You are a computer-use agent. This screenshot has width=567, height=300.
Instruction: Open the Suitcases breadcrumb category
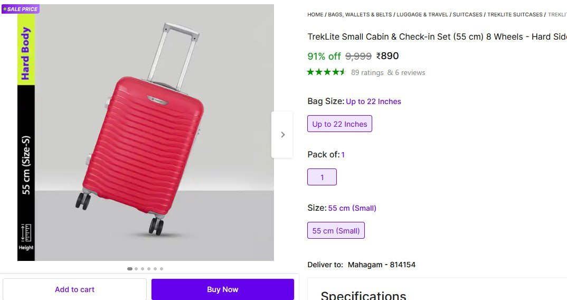[468, 15]
